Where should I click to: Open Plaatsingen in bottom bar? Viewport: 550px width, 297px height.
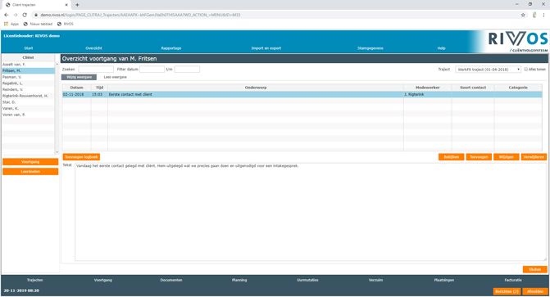pos(443,280)
